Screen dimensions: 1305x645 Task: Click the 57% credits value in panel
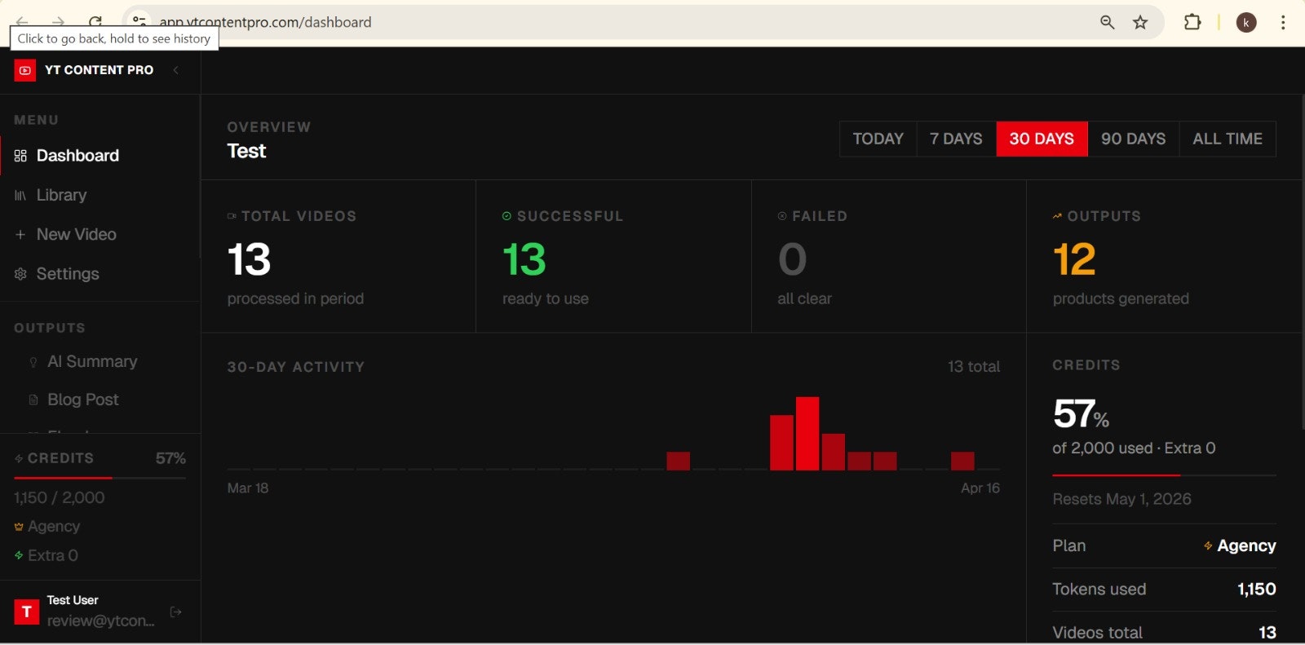(x=1081, y=414)
